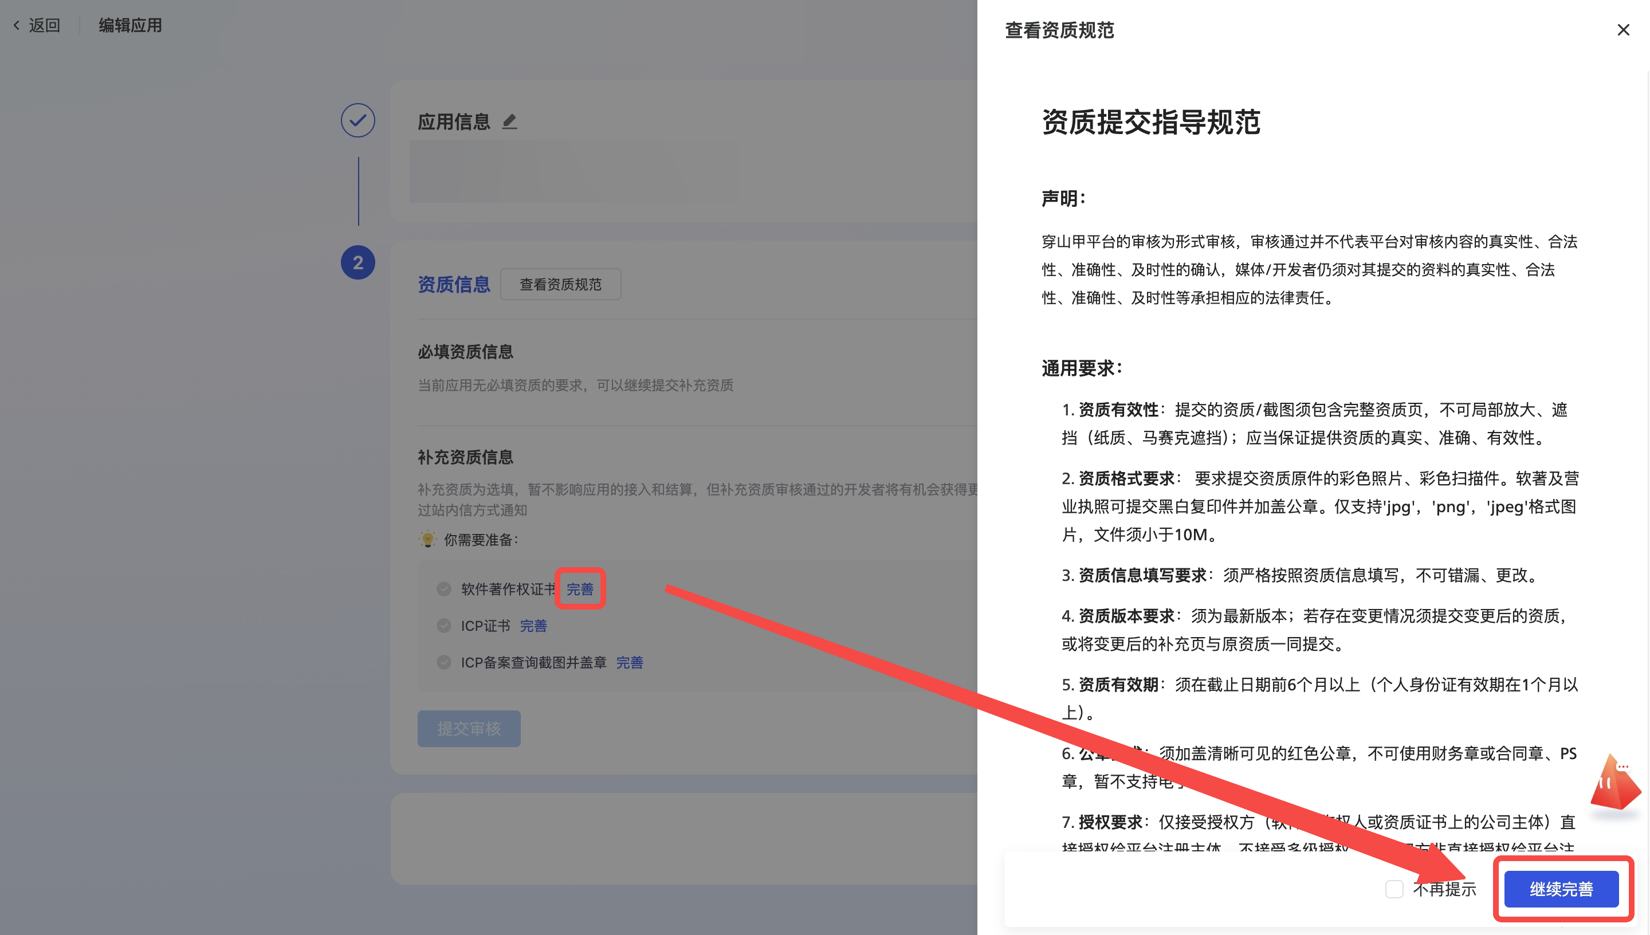Click the back chevron next to 返回
This screenshot has width=1650, height=935.
[17, 25]
